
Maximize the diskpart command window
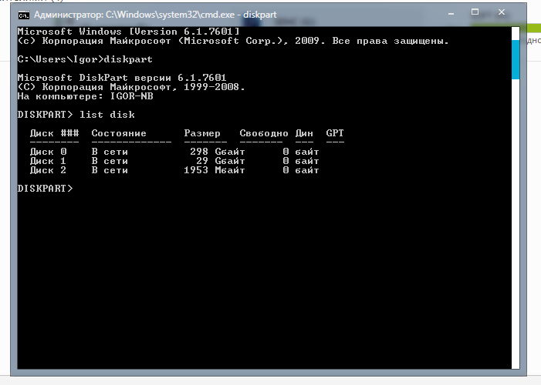pos(475,12)
